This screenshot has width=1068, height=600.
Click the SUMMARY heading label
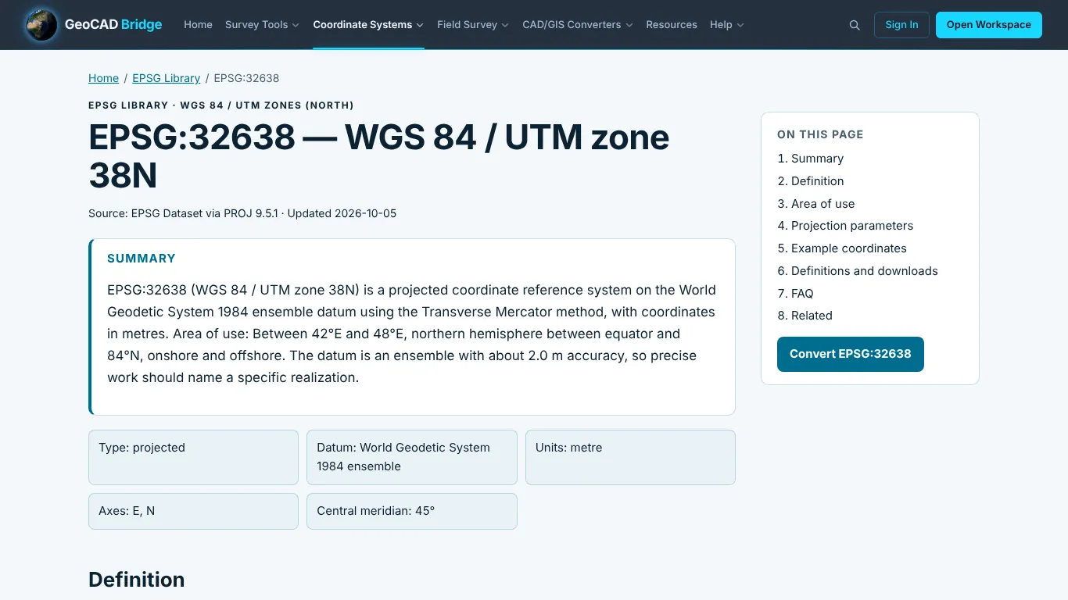point(142,259)
